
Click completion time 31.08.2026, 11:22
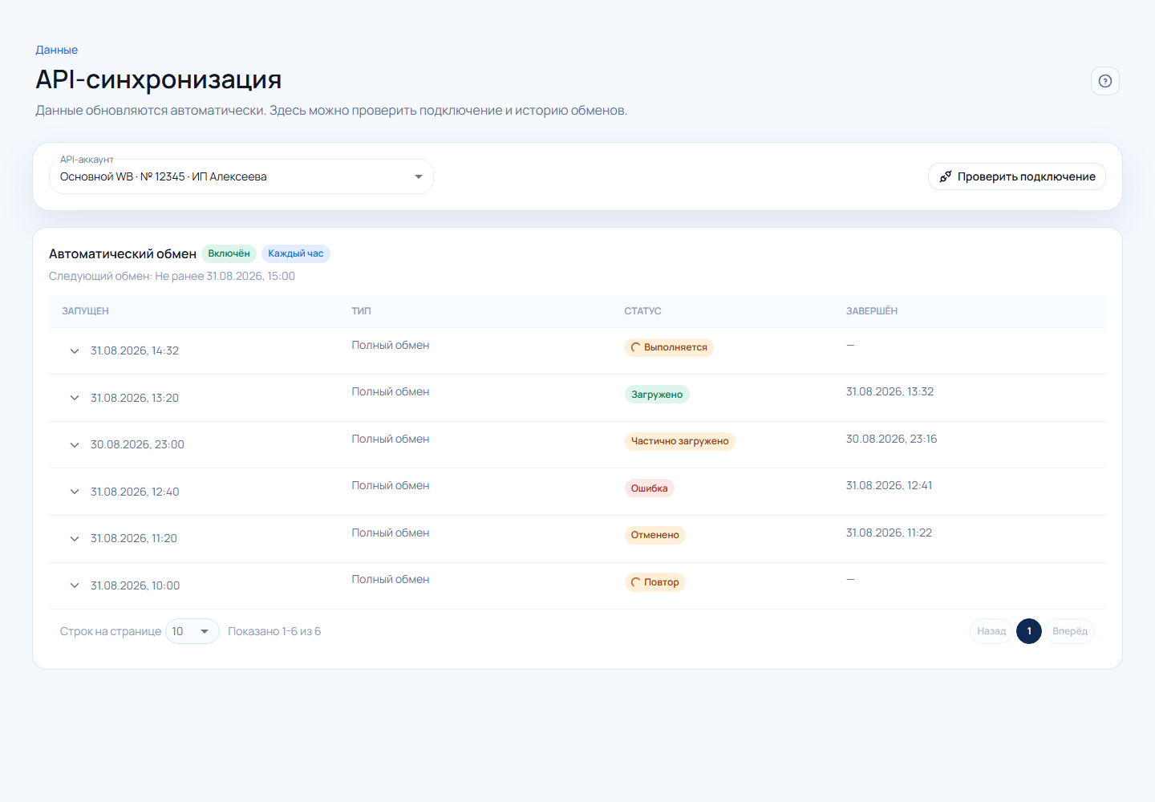pyautogui.click(x=889, y=533)
